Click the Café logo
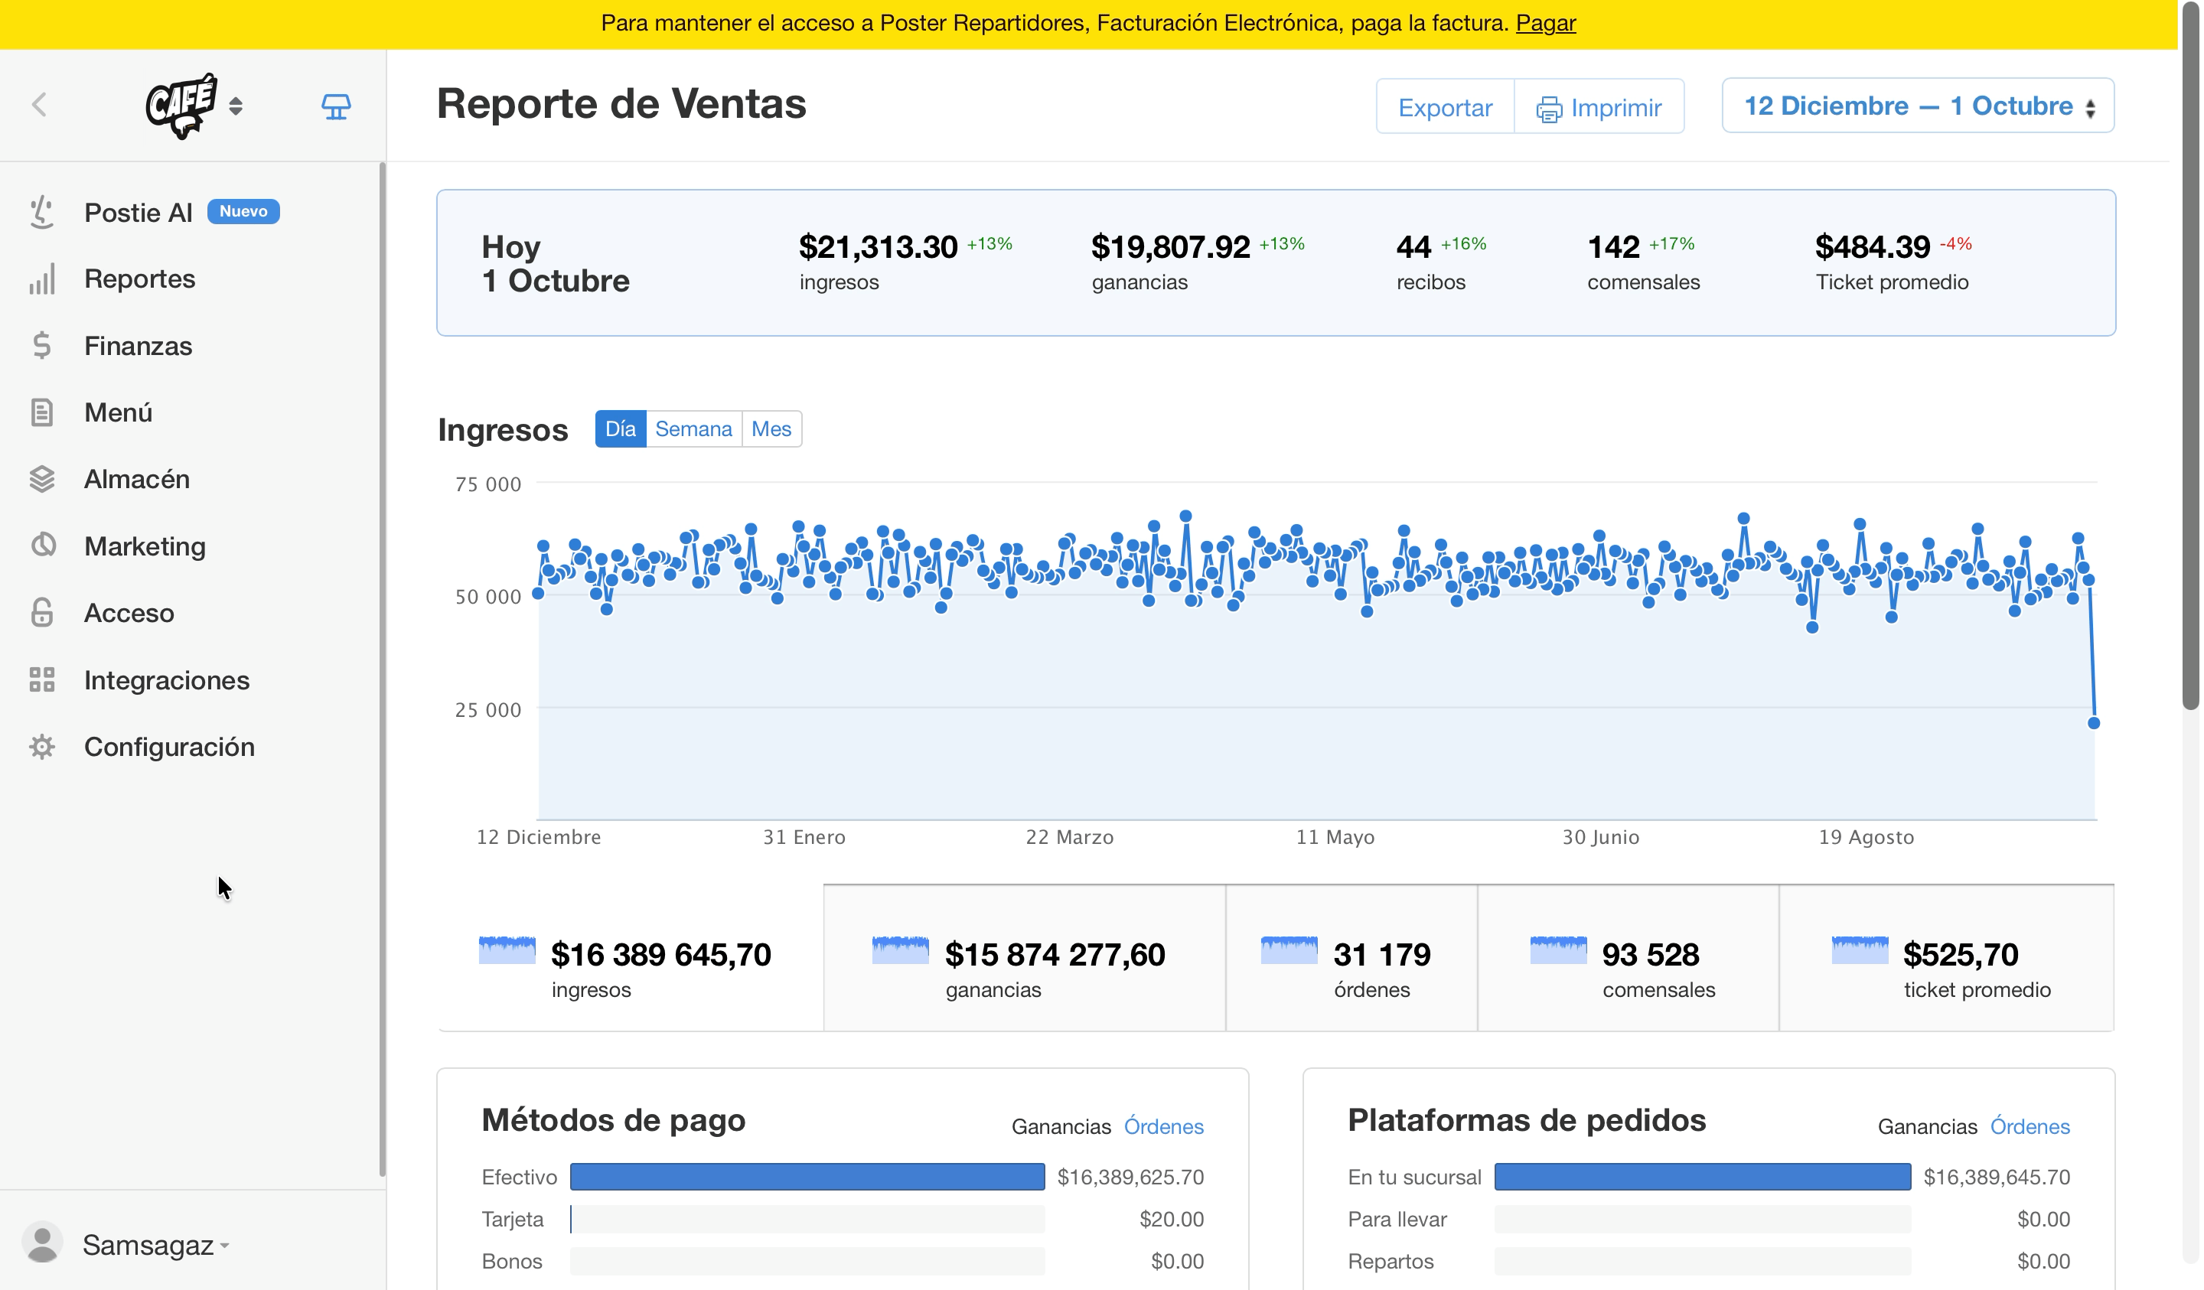Image resolution: width=2204 pixels, height=1290 pixels. [181, 106]
